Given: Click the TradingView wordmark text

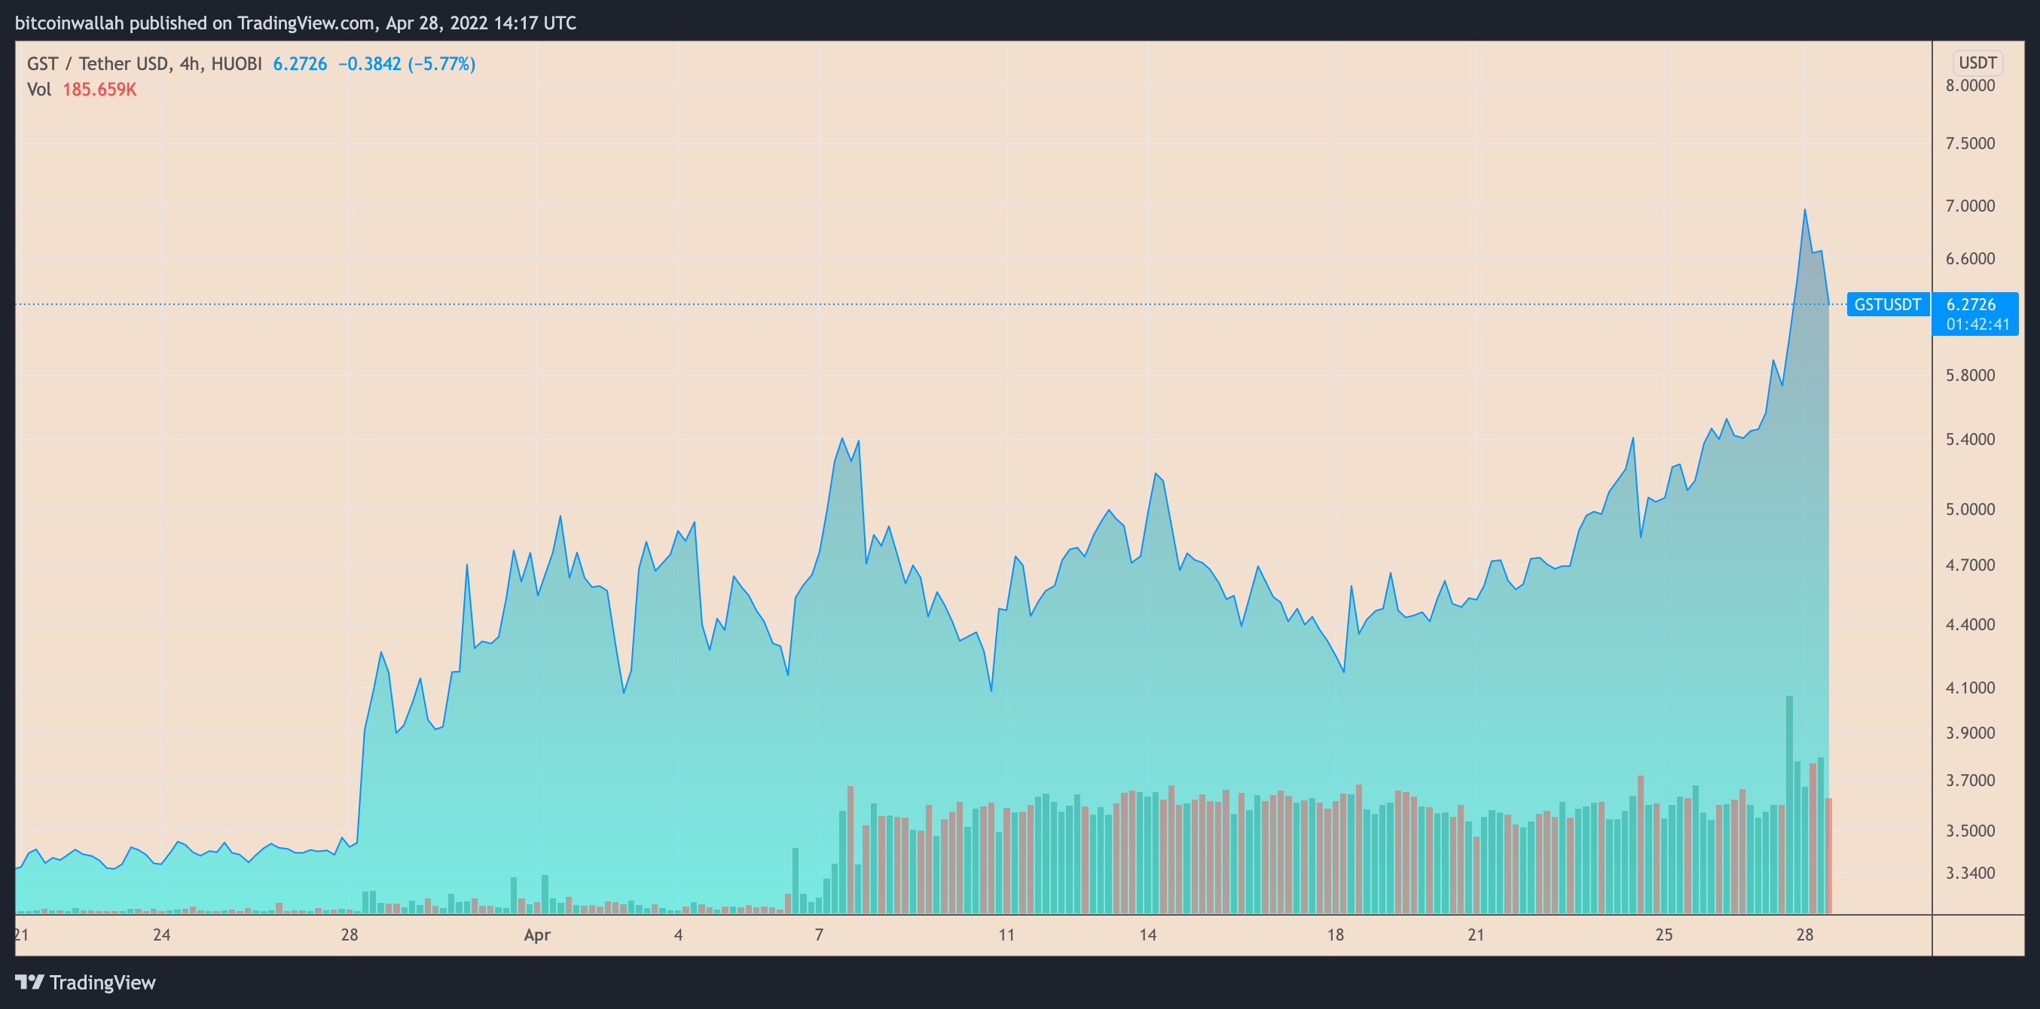Looking at the screenshot, I should [102, 982].
